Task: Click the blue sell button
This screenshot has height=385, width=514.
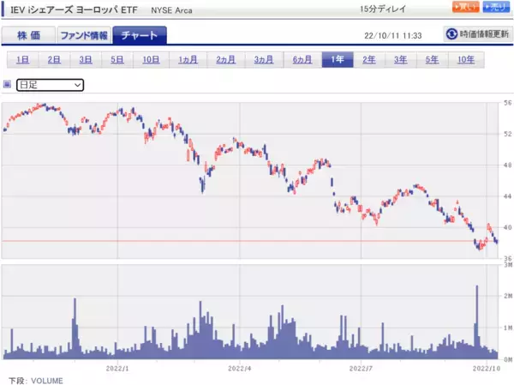Action: pyautogui.click(x=496, y=7)
